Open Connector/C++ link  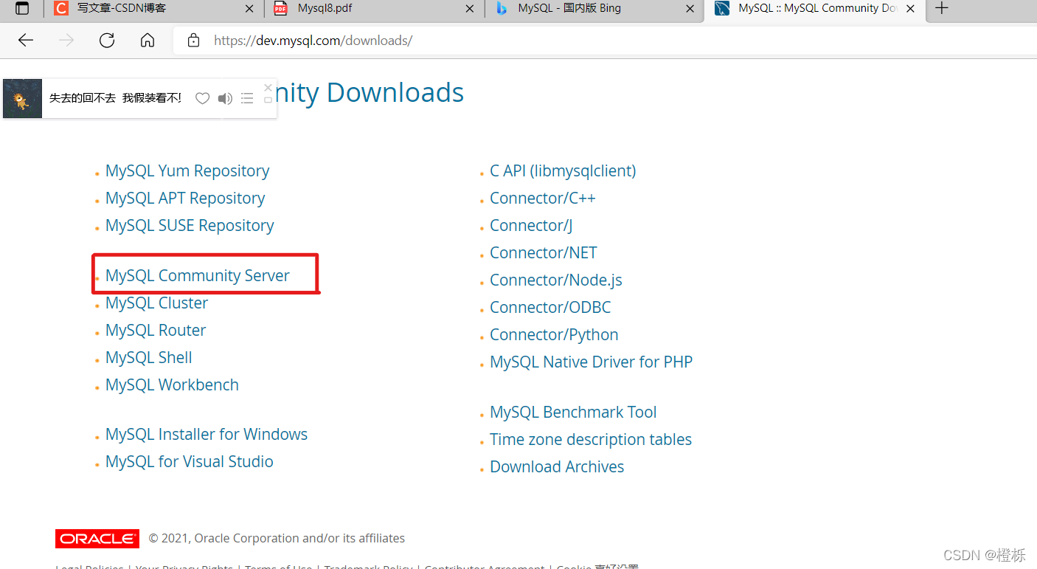point(542,198)
